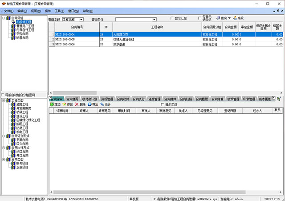285x201 pixels.
Task: Collapse the 合同订立形式 tree node
Action: click(x=4, y=136)
